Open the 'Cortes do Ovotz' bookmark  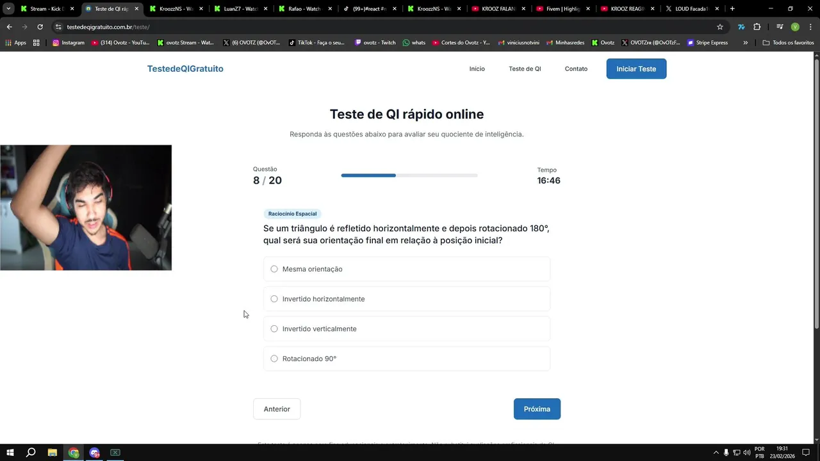pos(461,43)
